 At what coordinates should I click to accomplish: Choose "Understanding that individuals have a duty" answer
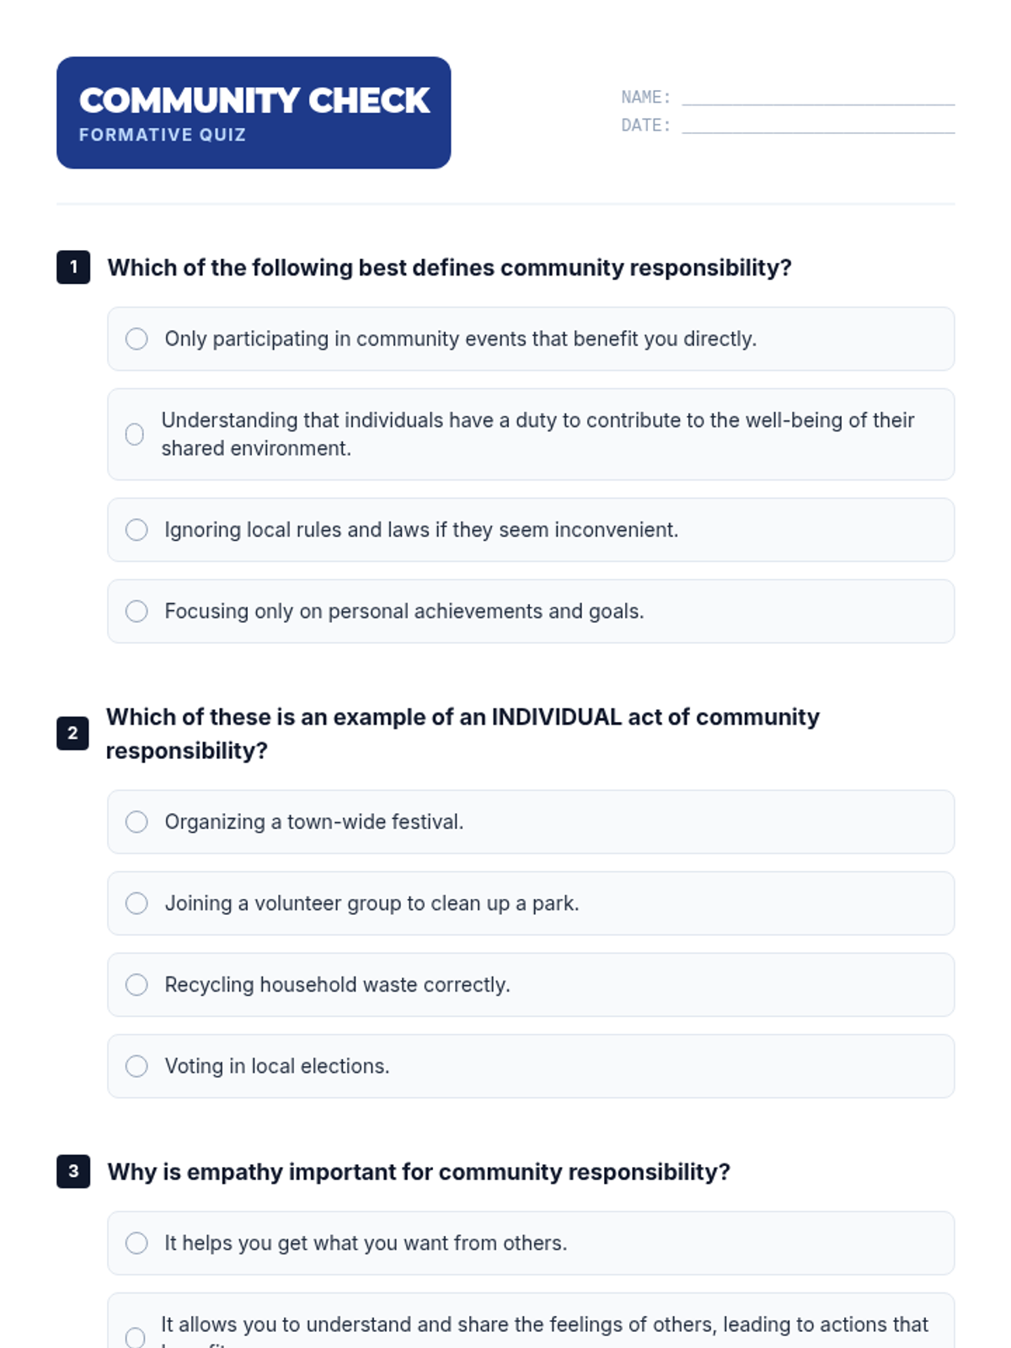(135, 435)
